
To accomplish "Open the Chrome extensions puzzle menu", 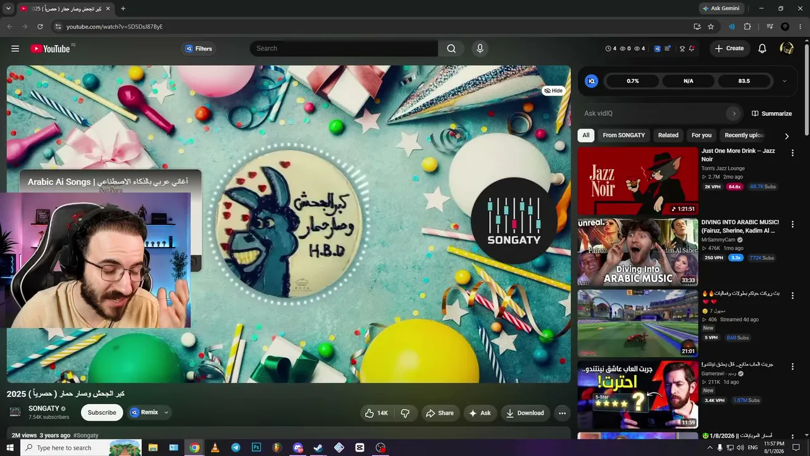I will (747, 27).
